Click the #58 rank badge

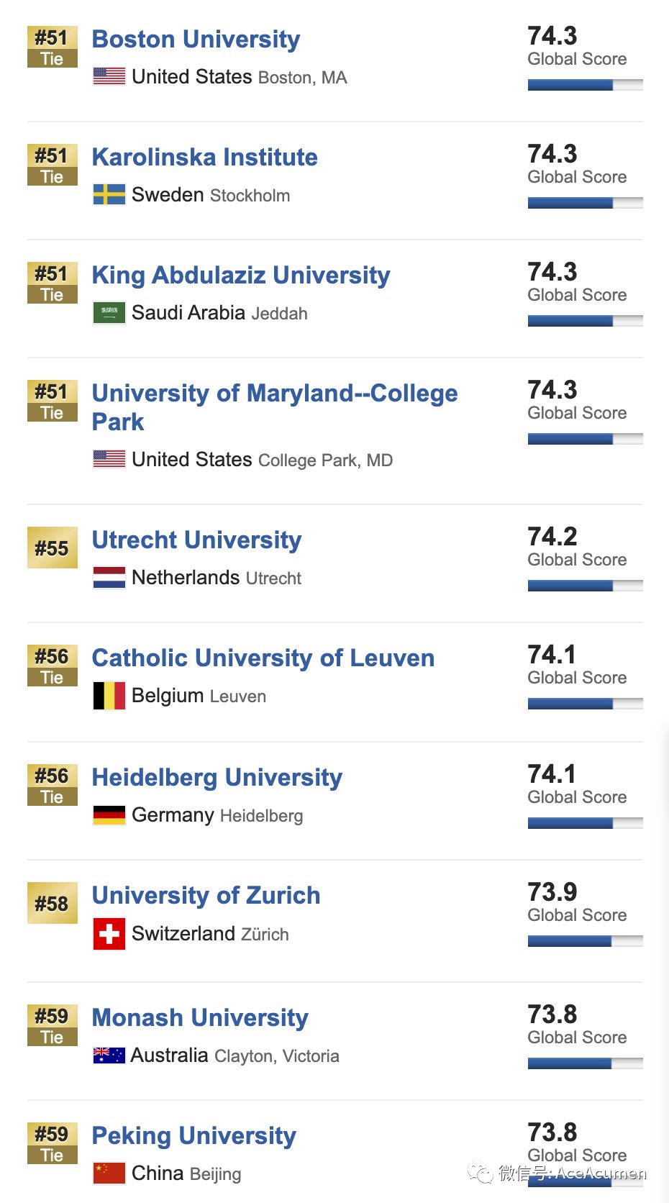click(x=53, y=903)
